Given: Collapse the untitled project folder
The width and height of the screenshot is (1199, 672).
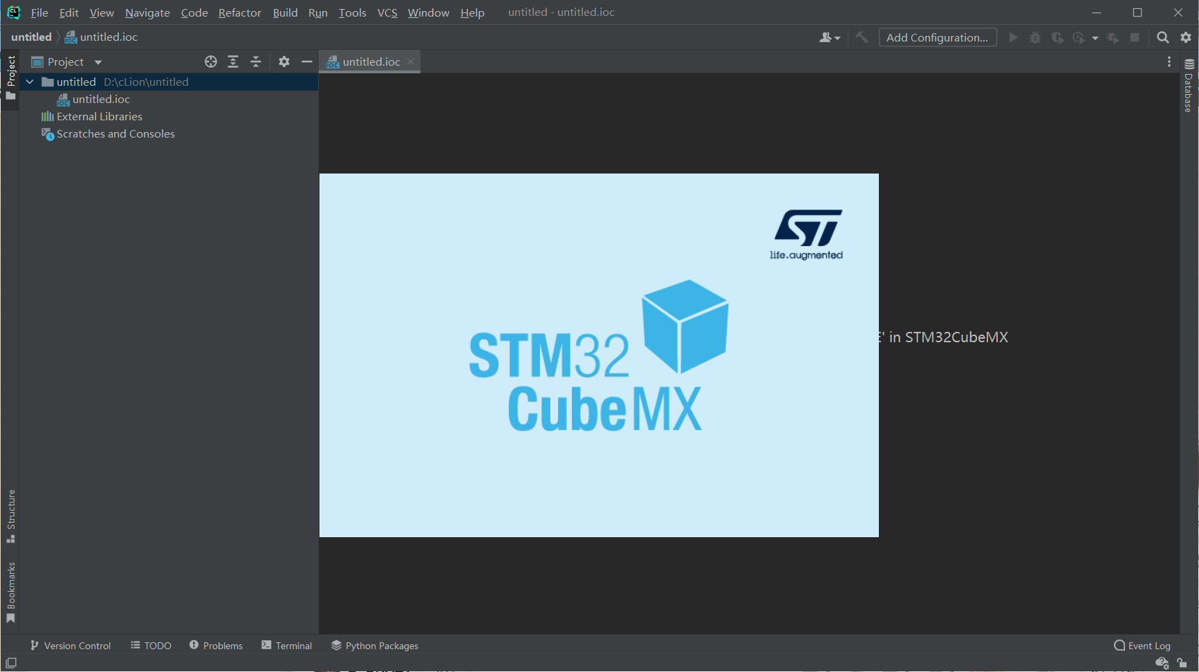Looking at the screenshot, I should click(x=30, y=82).
